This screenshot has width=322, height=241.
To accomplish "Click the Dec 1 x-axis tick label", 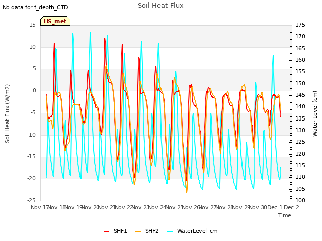I will coord(275,207).
